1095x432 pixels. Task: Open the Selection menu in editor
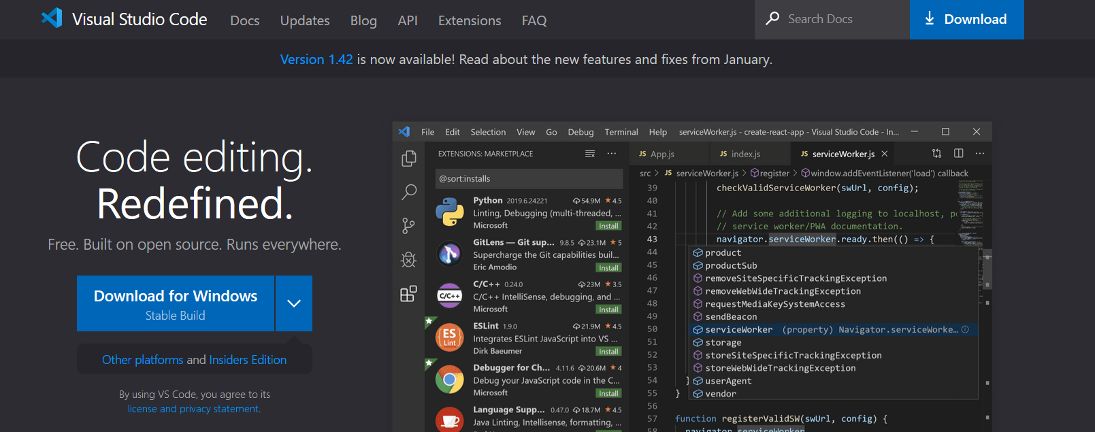tap(488, 132)
